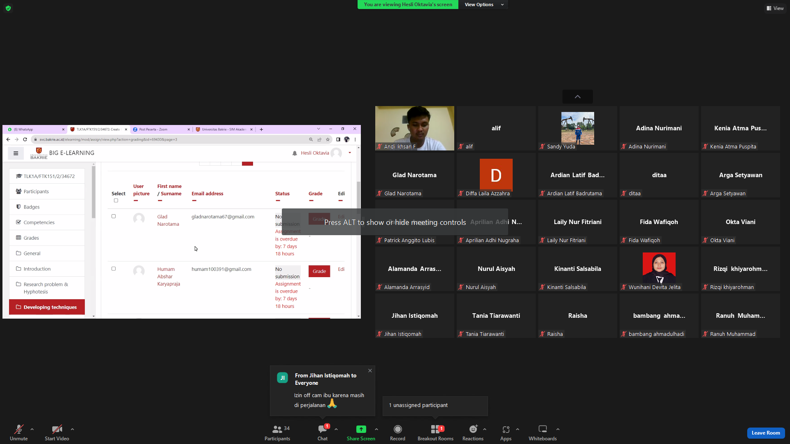Image resolution: width=790 pixels, height=444 pixels.
Task: Open the View Options dropdown
Action: (x=483, y=5)
